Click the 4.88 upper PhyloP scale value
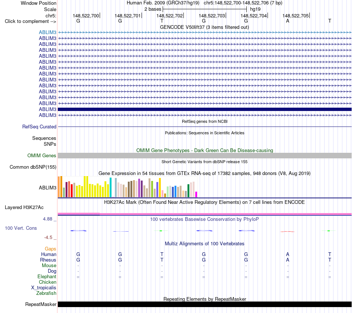This screenshot has height=313, width=352. pos(47,219)
